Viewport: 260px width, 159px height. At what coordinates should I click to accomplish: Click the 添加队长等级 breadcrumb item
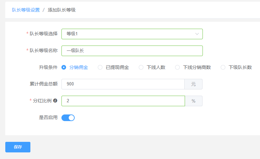coord(62,10)
